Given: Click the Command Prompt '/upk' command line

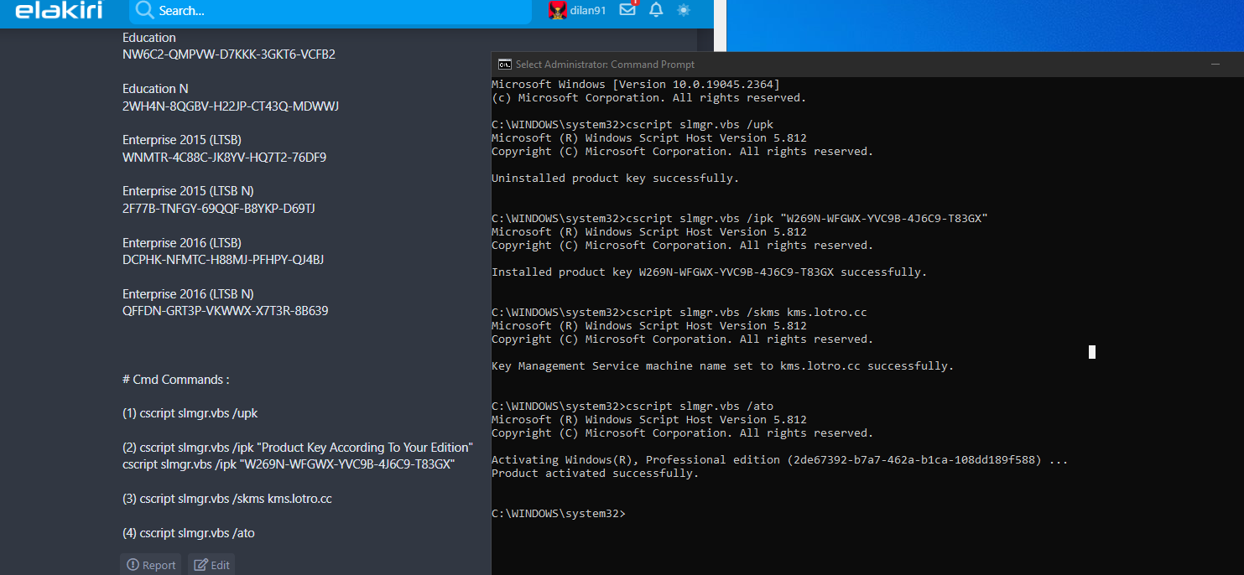Looking at the screenshot, I should pyautogui.click(x=632, y=125).
